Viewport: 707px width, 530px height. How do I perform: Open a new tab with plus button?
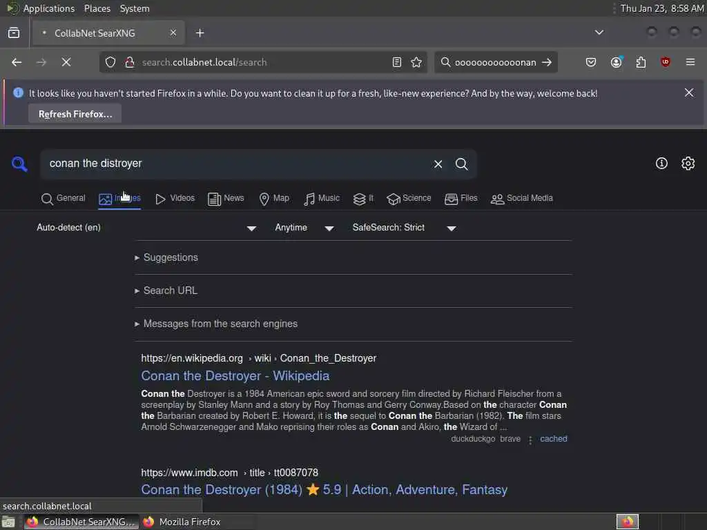point(200,33)
